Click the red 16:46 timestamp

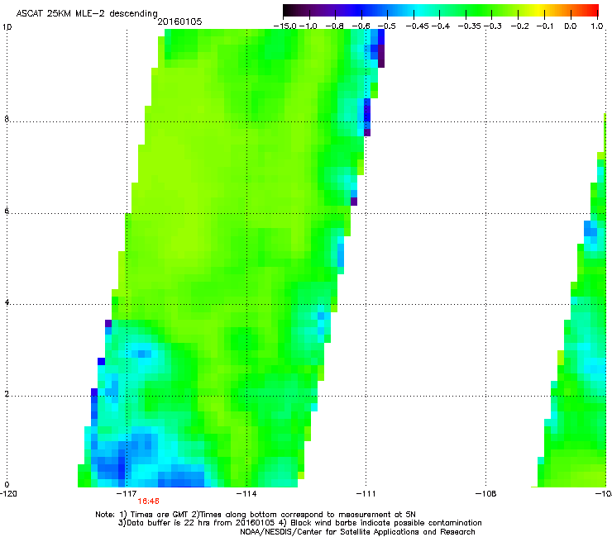pyautogui.click(x=148, y=501)
